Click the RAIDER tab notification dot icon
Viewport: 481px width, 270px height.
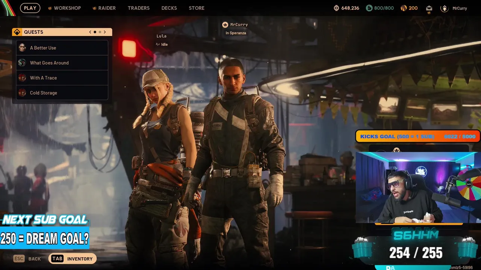pos(94,8)
